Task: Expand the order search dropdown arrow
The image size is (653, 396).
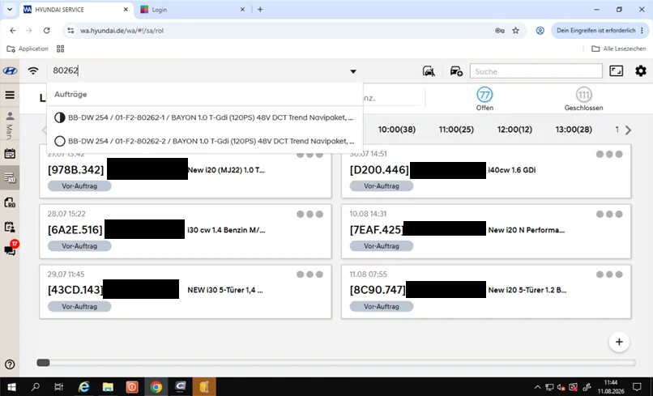Action: tap(353, 71)
